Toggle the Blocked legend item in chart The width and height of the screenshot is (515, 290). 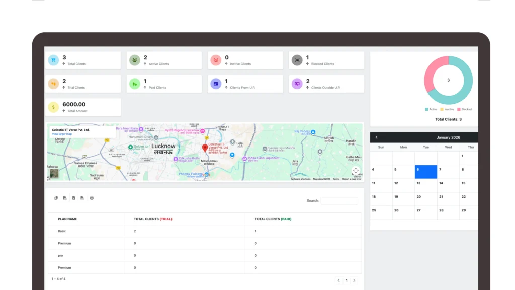coord(464,109)
